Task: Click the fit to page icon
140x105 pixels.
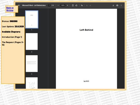Action: [x=73, y=5]
